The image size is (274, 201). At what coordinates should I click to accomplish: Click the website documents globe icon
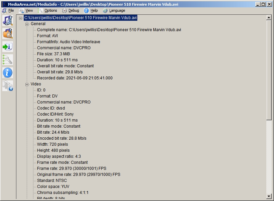pos(8,86)
